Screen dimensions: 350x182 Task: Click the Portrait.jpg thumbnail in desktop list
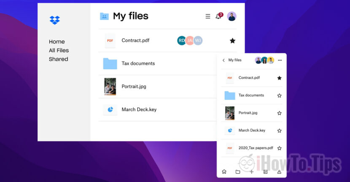[x=110, y=86]
